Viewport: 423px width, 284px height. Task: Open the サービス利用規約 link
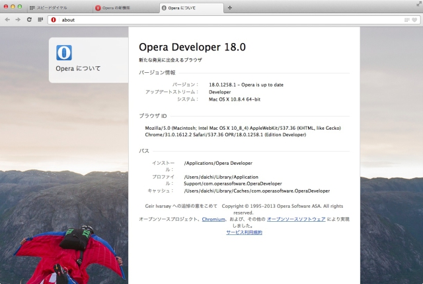pyautogui.click(x=244, y=232)
